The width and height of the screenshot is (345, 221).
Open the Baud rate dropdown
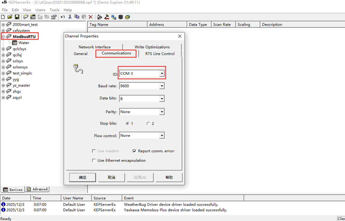161,86
